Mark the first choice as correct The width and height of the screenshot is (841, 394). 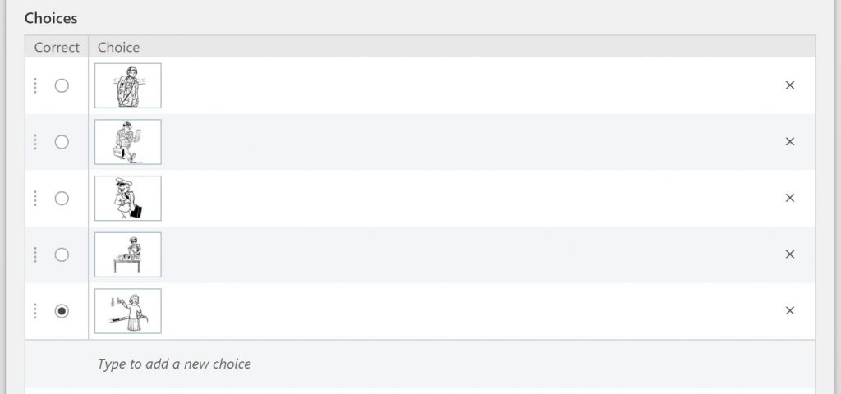pos(62,85)
